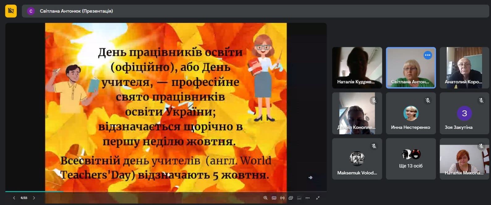The height and width of the screenshot is (205, 491).
Task: Select Наталія Кудряв participant tile
Action: click(357, 68)
